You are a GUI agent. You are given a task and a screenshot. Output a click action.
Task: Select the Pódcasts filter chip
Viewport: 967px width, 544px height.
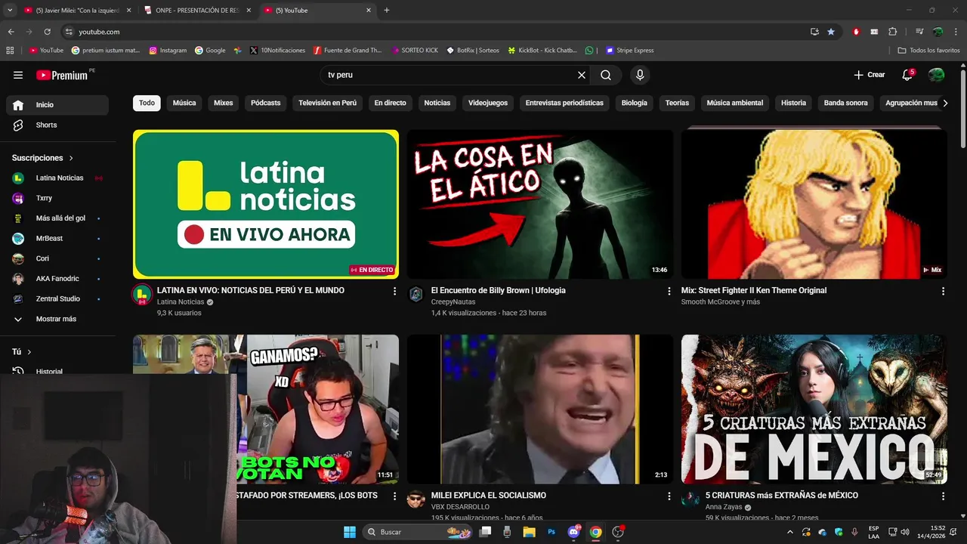(266, 103)
